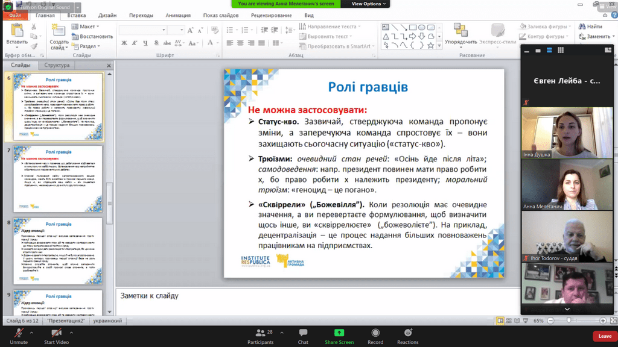Adjust the zoom slider in status bar
Viewport: 618px width, 347px height.
tap(569, 320)
